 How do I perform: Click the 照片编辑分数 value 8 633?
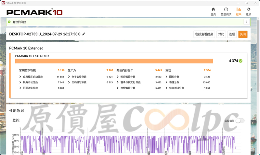[158, 77]
